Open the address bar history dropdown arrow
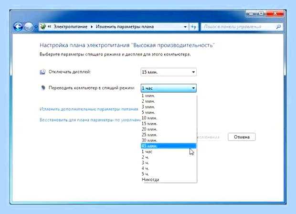296x214 pixels. click(x=185, y=27)
